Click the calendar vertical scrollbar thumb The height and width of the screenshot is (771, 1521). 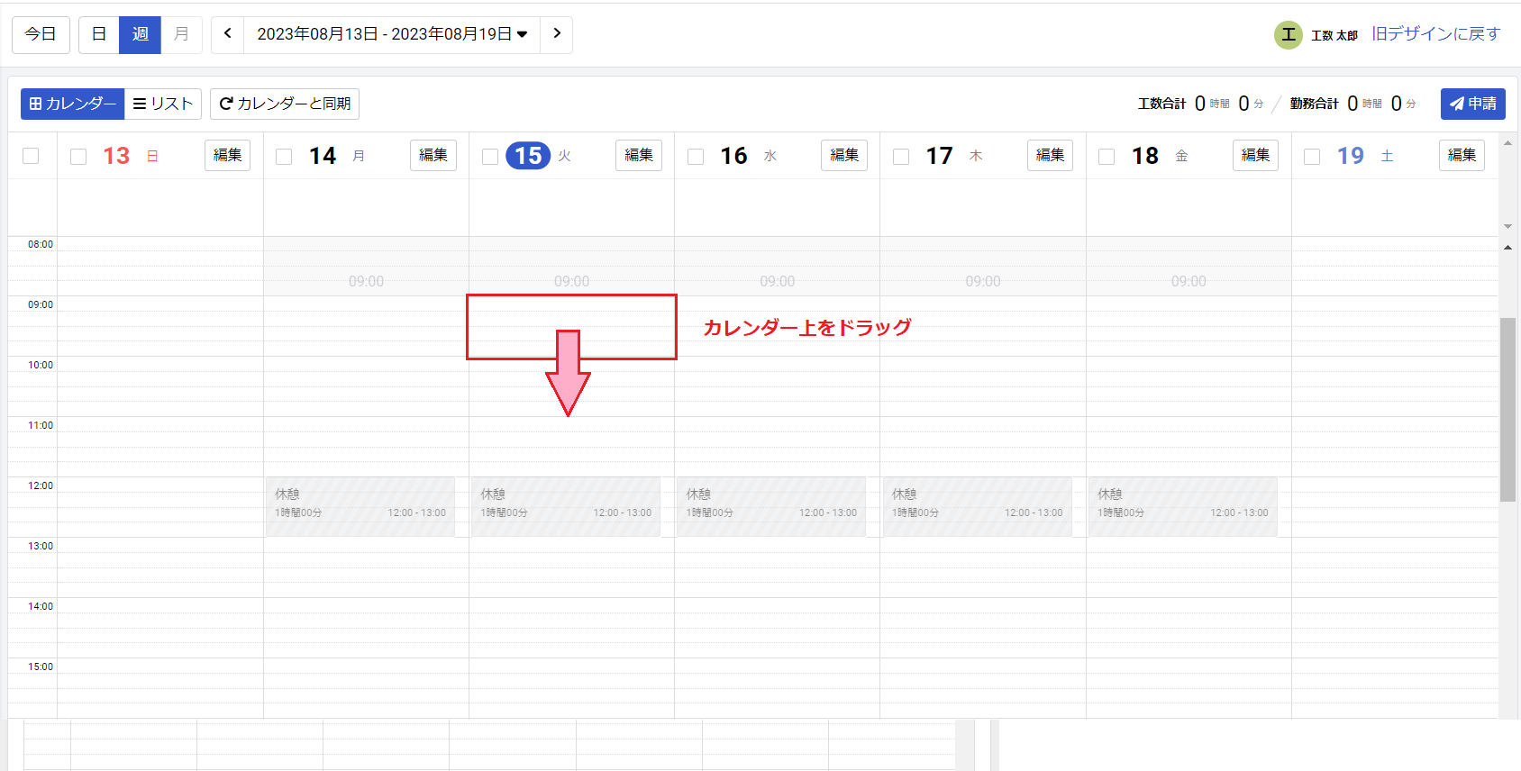pyautogui.click(x=1507, y=409)
